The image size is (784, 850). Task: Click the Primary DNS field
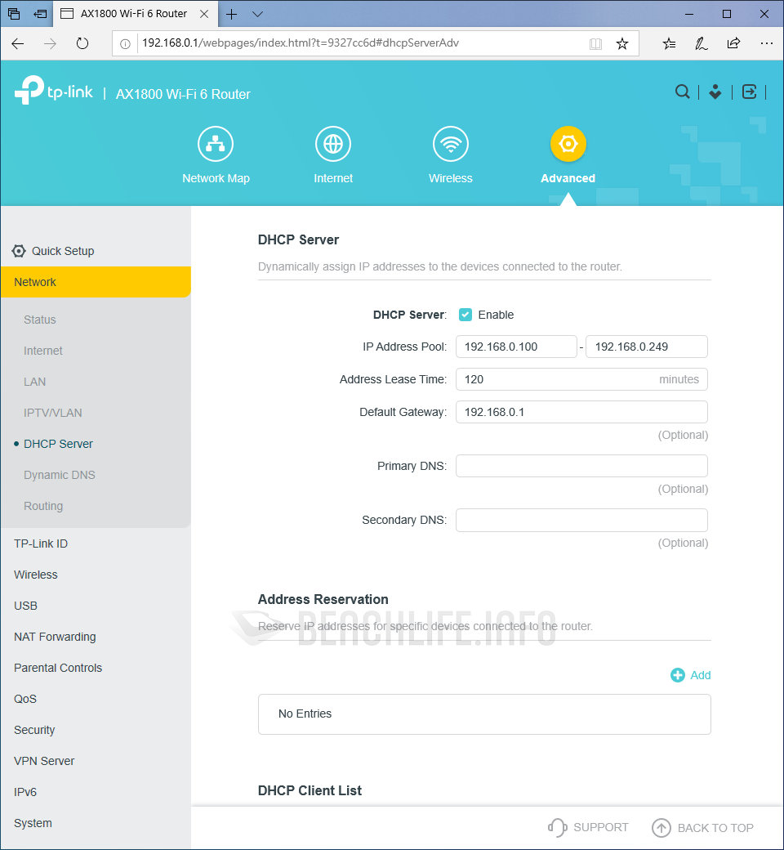click(x=581, y=466)
